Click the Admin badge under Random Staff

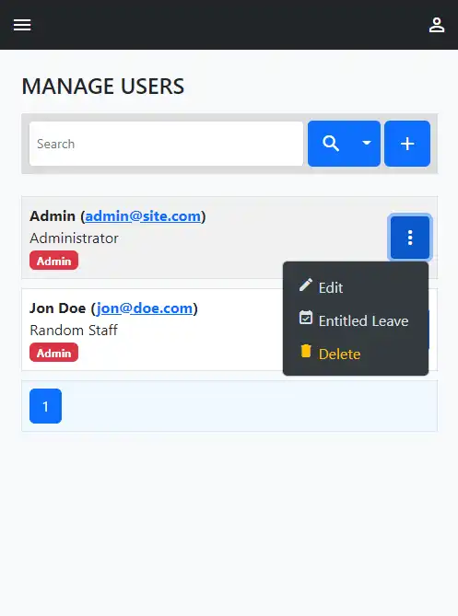pos(53,353)
